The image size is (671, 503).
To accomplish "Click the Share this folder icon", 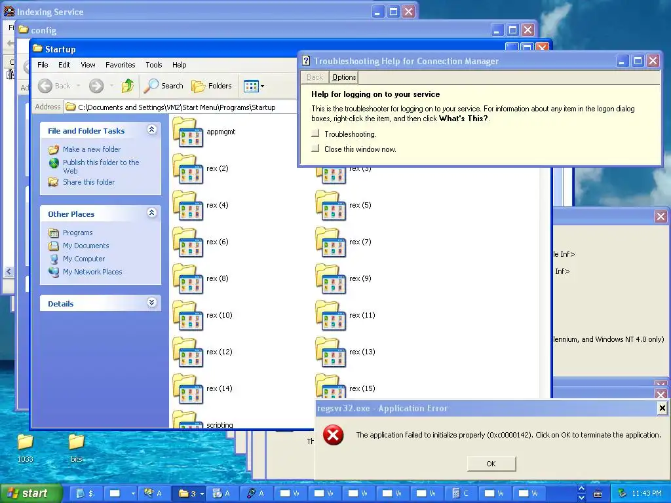I will 54,182.
